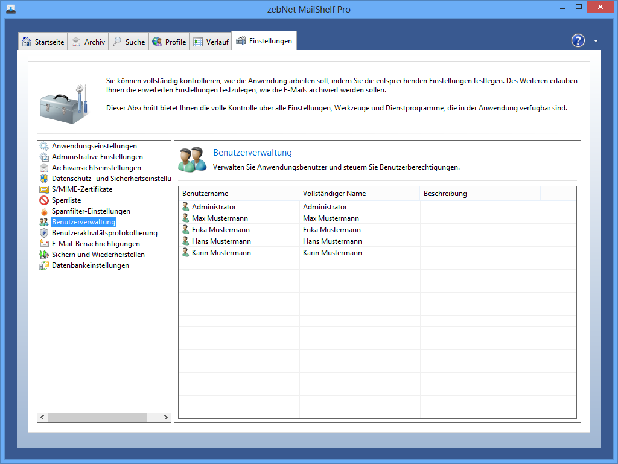The image size is (618, 464).
Task: Click the Suche magnifier icon
Action: click(117, 42)
